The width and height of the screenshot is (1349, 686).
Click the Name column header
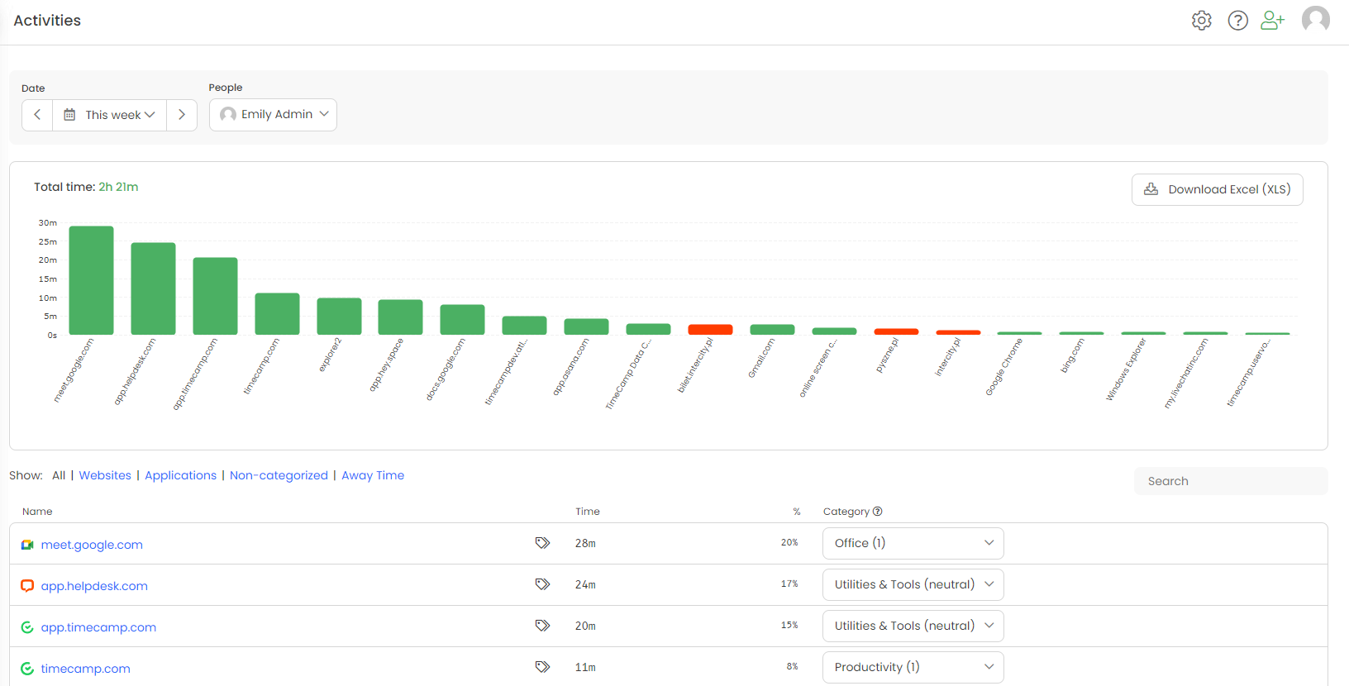coord(37,512)
